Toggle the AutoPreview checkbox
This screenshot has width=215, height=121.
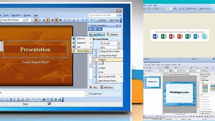[90, 94]
